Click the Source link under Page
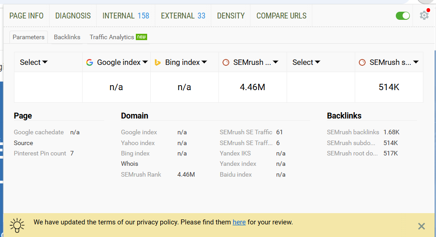Screen dimensions: 436x237 23,143
